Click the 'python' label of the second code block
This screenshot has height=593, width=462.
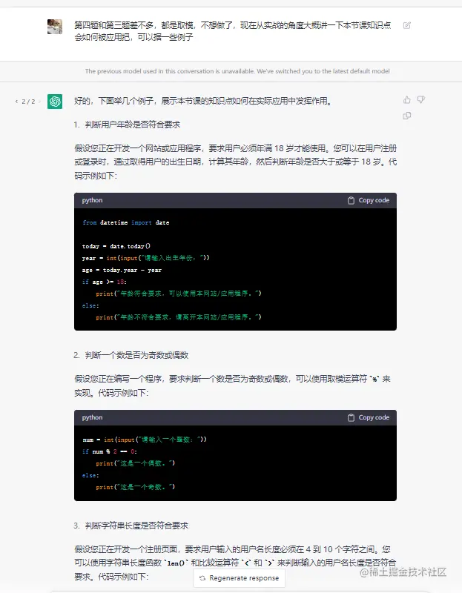92,417
